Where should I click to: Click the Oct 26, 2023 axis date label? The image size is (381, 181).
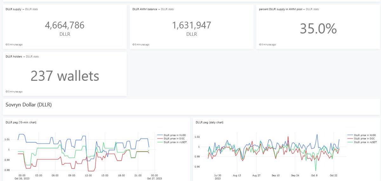[22, 178]
